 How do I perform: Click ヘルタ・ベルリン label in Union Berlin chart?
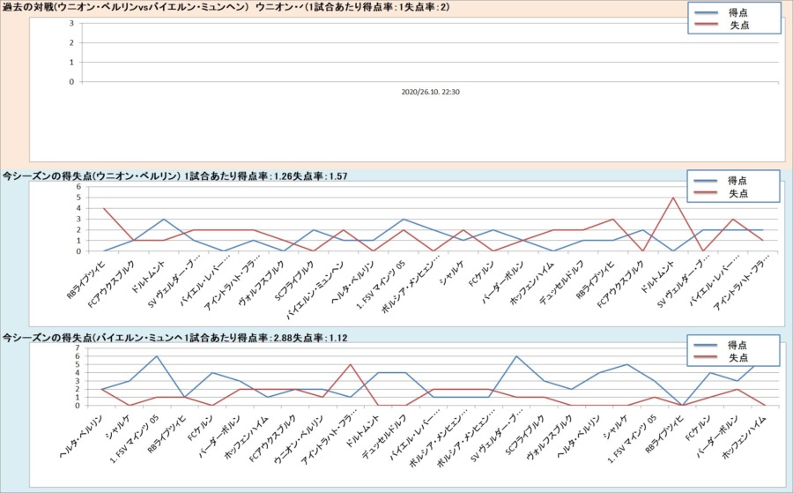[353, 282]
